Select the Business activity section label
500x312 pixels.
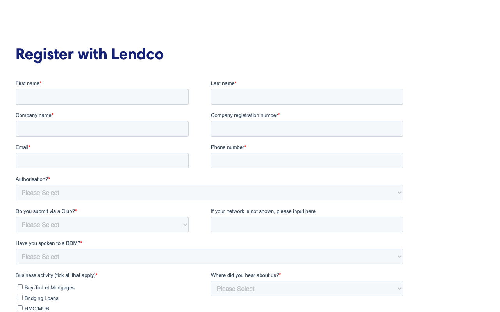click(56, 275)
